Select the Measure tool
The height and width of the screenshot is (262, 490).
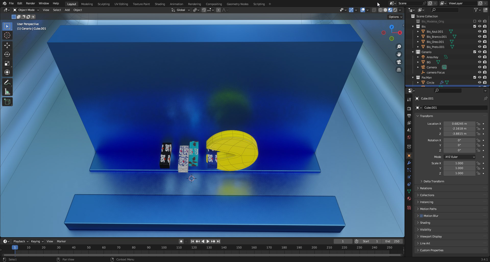tap(7, 92)
